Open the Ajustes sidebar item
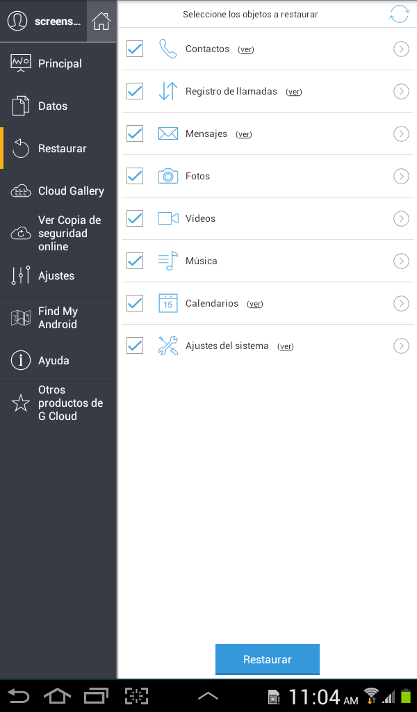 58,275
